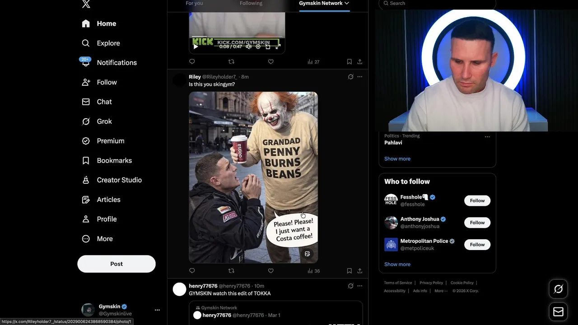The width and height of the screenshot is (578, 325).
Task: Click the Grok icon on henry77676's post
Action: [x=350, y=286]
